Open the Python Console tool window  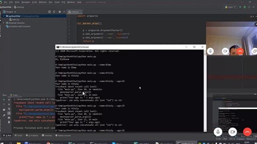point(63,136)
